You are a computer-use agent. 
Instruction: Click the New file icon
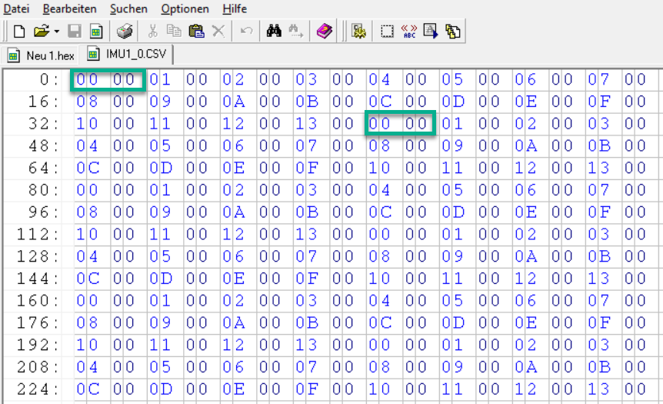19,32
